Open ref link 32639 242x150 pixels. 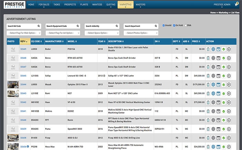(x=23, y=129)
